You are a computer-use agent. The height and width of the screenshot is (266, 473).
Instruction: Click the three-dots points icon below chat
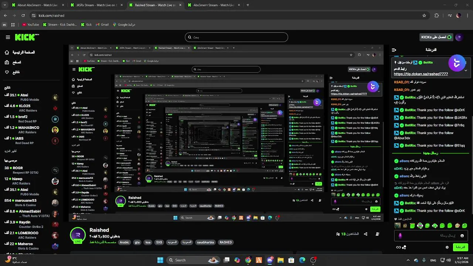404,247
